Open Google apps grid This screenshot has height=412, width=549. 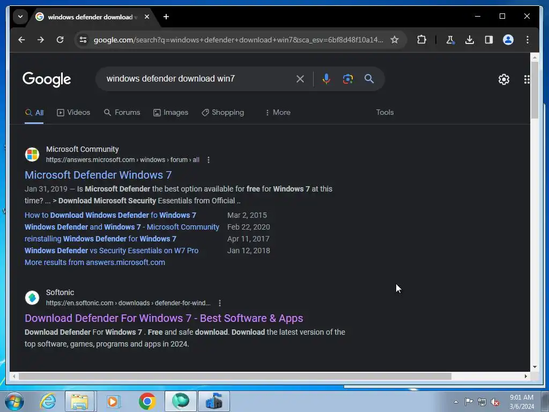coord(526,79)
